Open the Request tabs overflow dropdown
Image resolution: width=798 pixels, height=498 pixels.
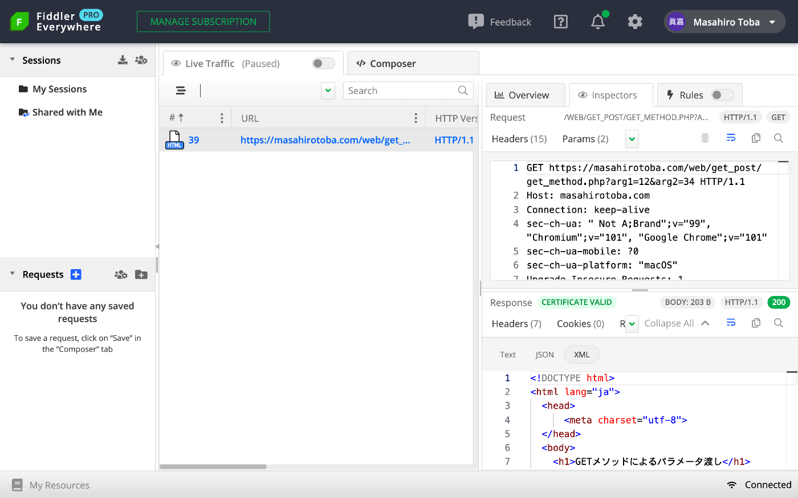[632, 139]
